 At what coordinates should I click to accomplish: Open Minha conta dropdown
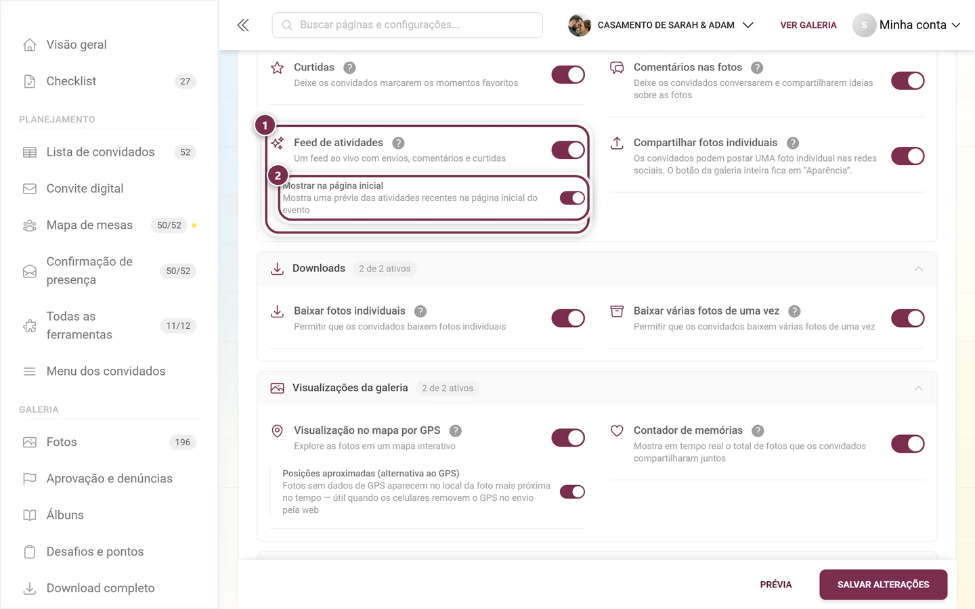tap(907, 25)
